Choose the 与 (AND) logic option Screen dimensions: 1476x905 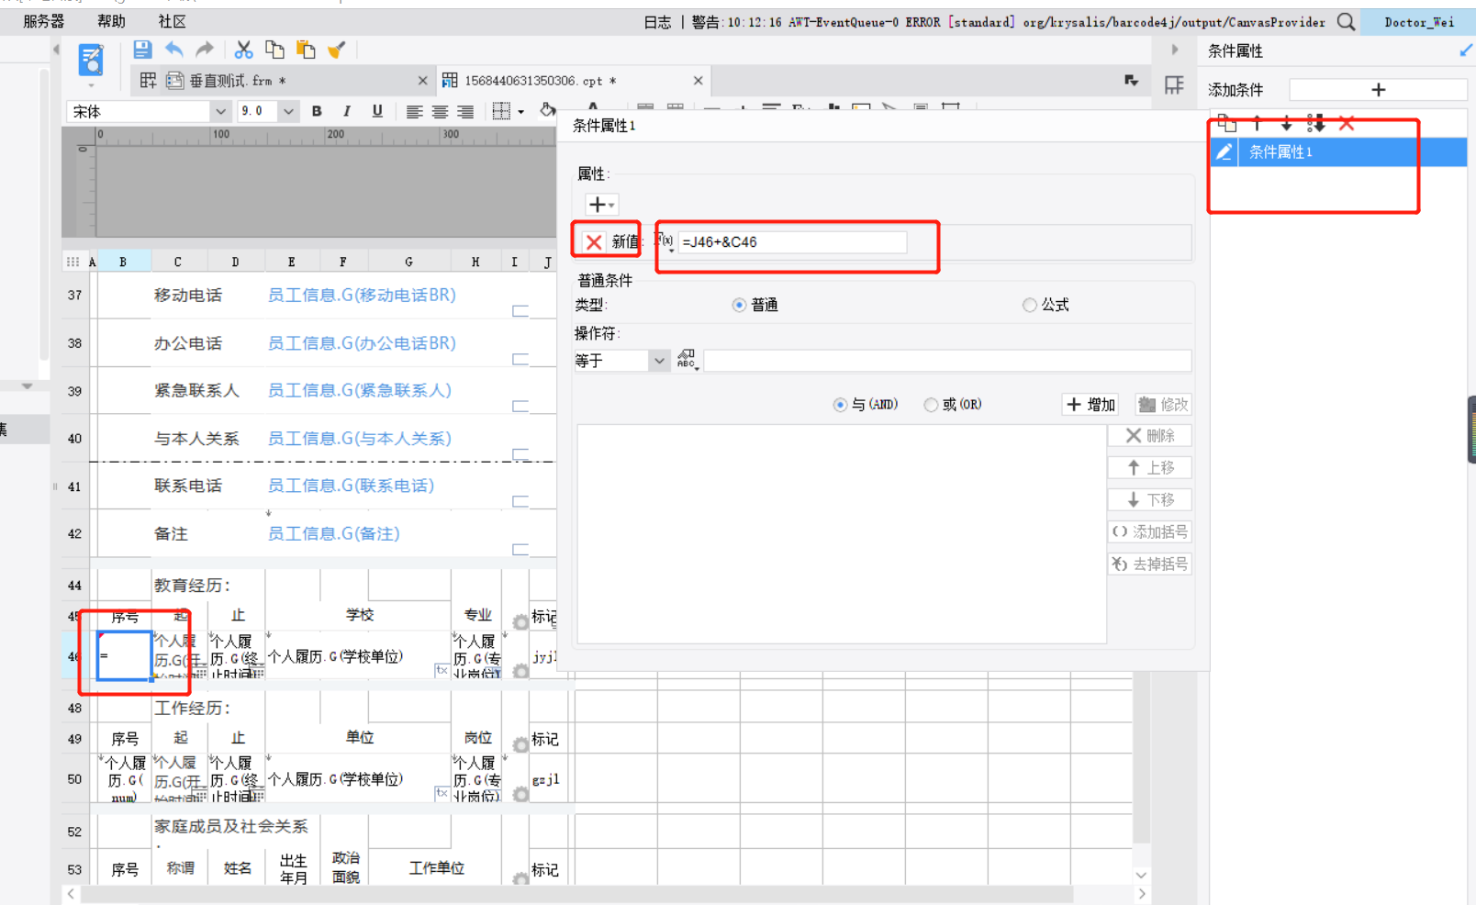click(x=840, y=405)
